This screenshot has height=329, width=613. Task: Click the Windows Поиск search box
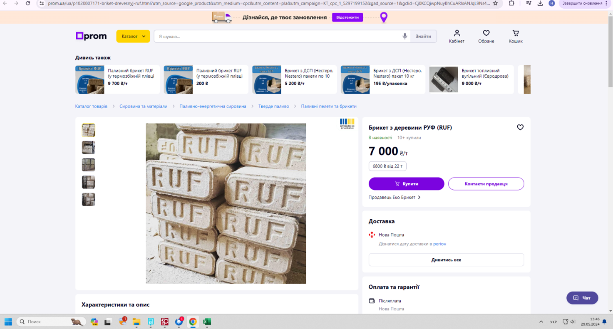pyautogui.click(x=51, y=322)
